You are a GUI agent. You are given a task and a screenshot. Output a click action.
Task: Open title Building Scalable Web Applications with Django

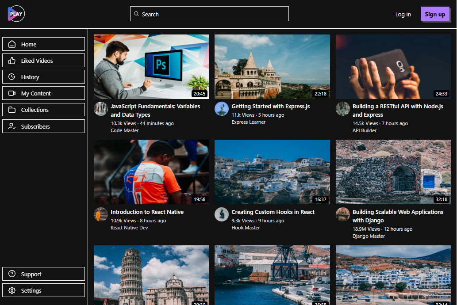coord(398,216)
